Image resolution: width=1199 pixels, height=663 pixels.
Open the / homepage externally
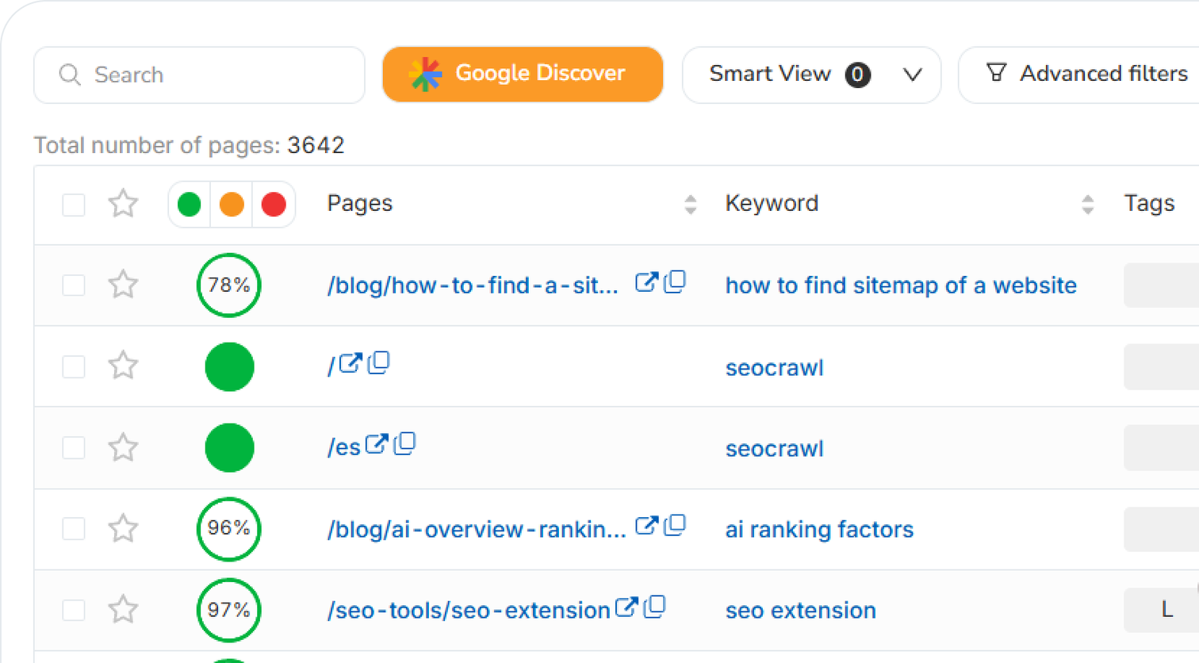(x=351, y=363)
